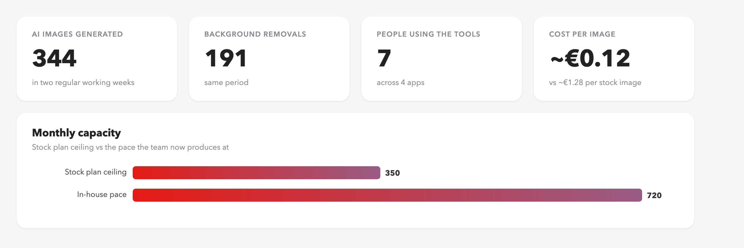Viewport: 744px width, 248px height.
Task: Select the 344 images generated figure
Action: click(54, 58)
